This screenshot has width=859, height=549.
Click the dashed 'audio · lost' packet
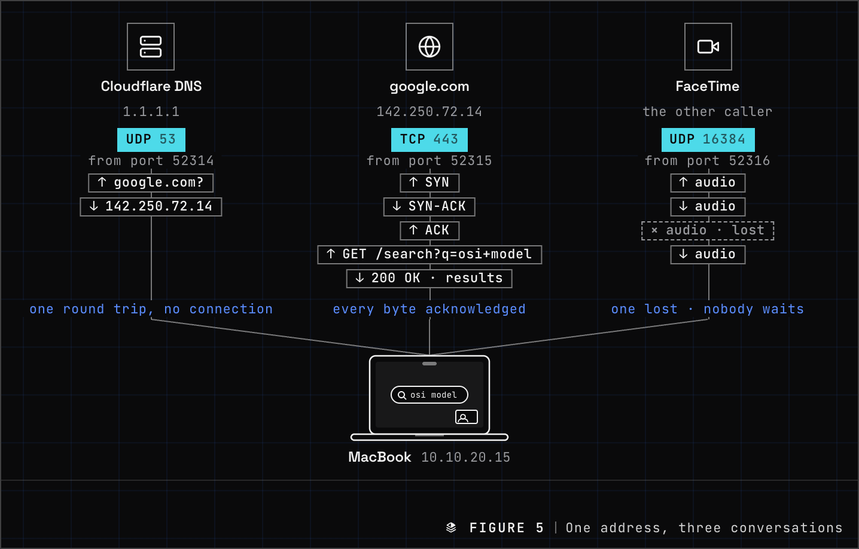tap(708, 230)
